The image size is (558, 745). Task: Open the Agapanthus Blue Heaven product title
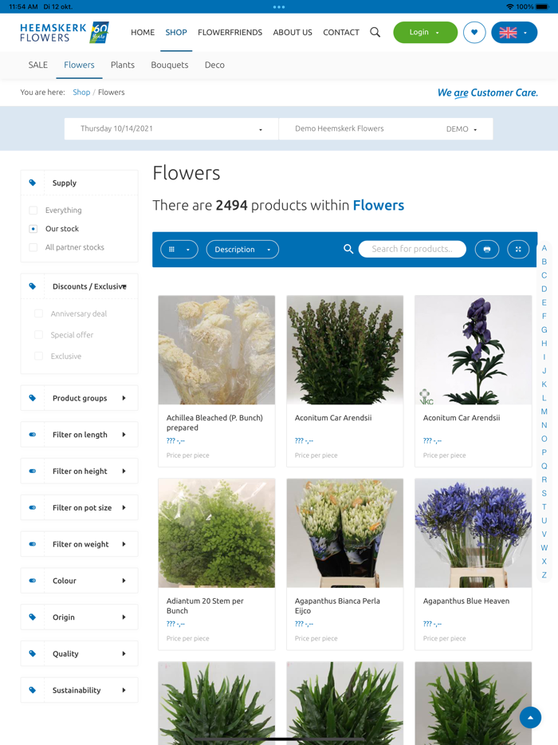pyautogui.click(x=466, y=601)
